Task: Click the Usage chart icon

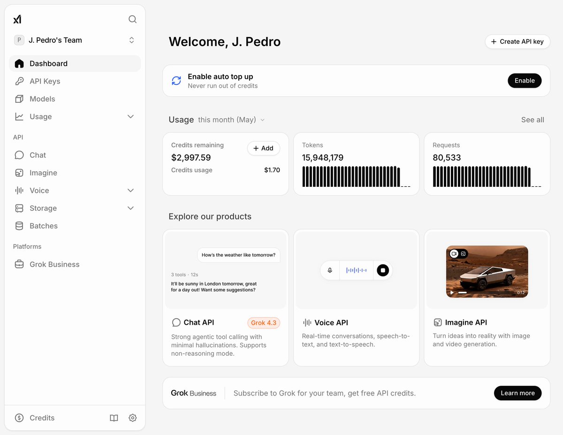Action: [19, 116]
